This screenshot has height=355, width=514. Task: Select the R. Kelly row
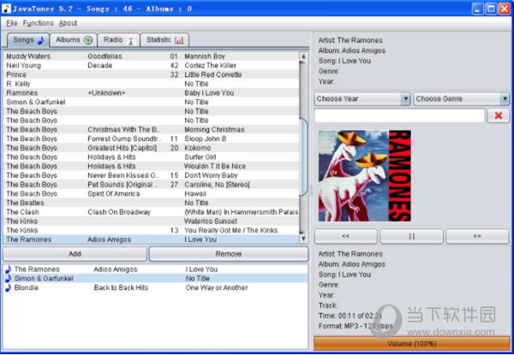pos(151,84)
